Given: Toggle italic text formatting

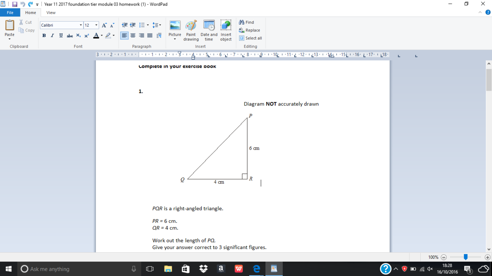Looking at the screenshot, I should [x=52, y=36].
